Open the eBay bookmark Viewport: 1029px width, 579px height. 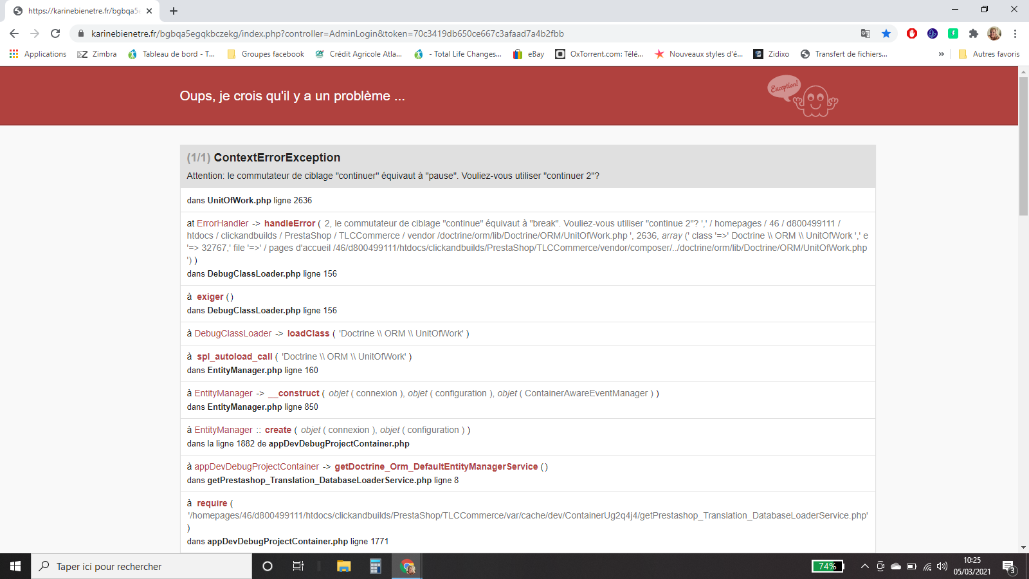[x=528, y=54]
